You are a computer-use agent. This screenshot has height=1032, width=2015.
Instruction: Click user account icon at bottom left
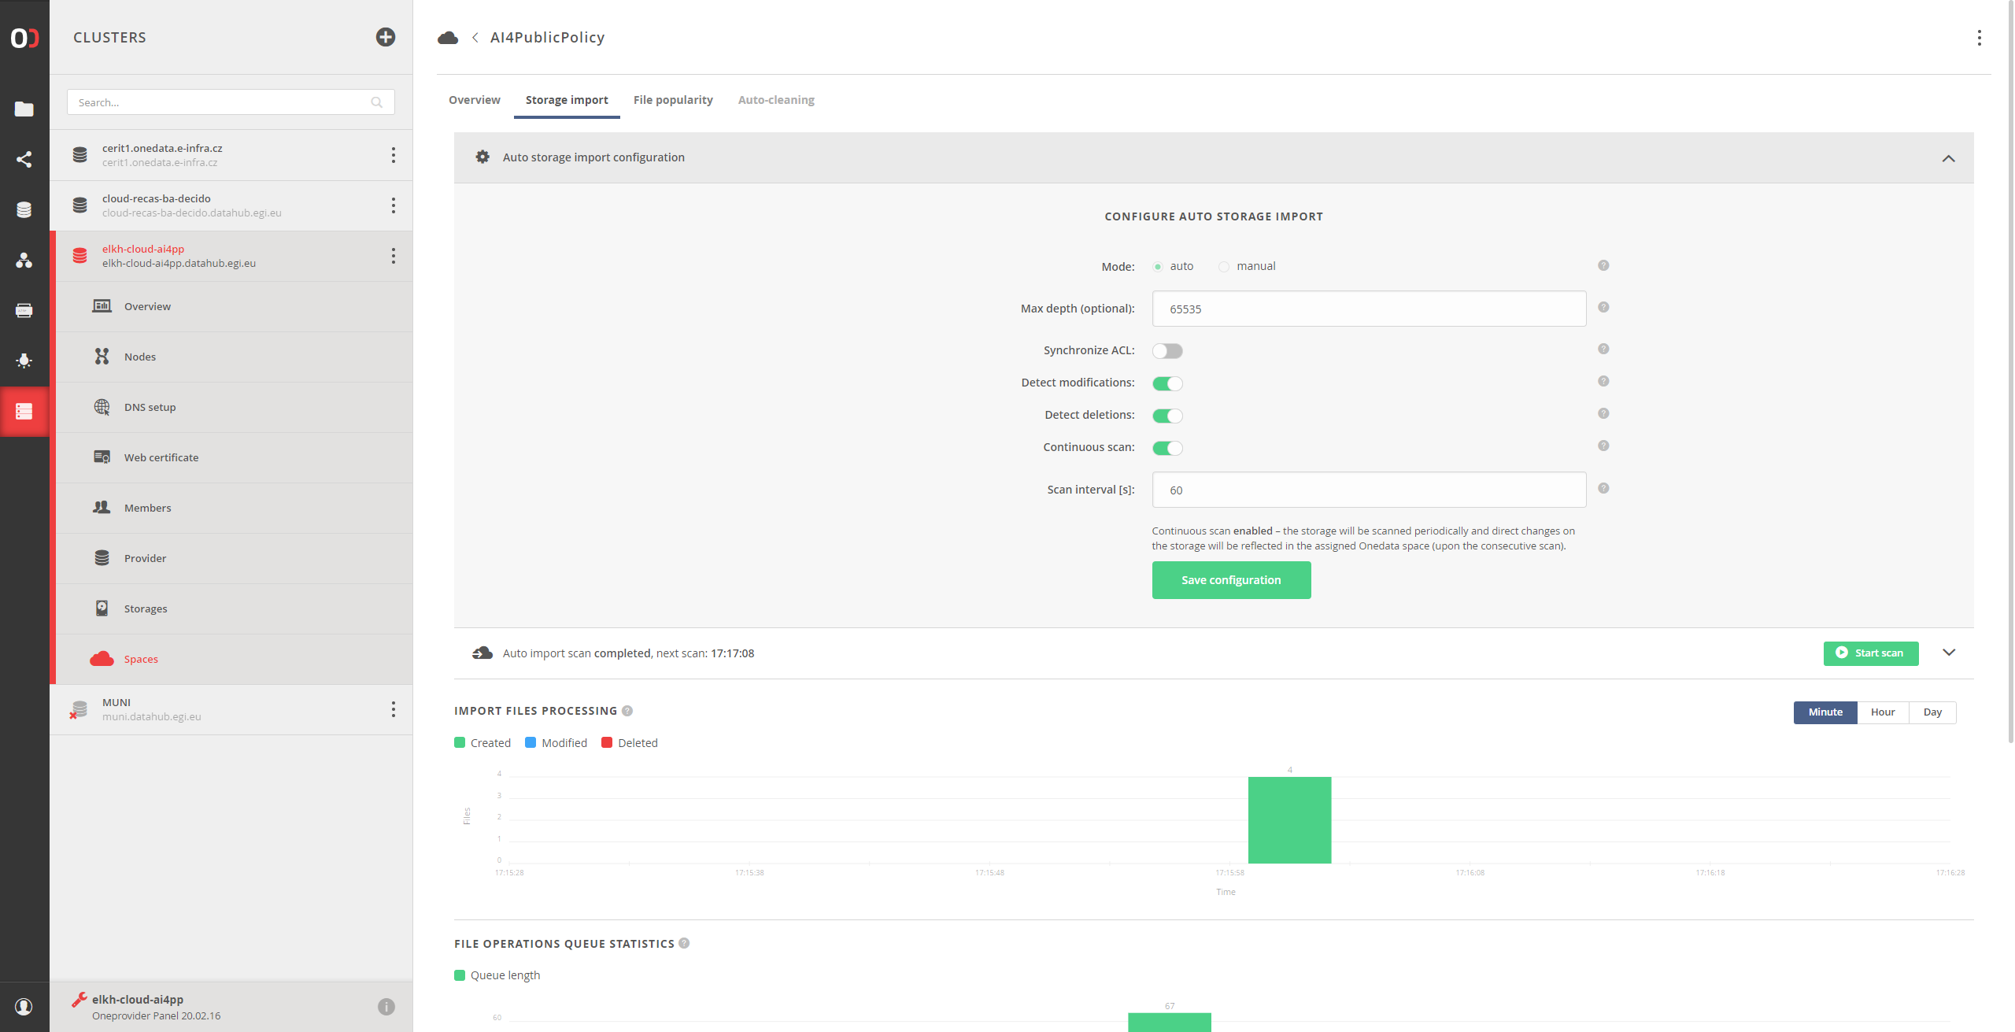click(24, 1006)
